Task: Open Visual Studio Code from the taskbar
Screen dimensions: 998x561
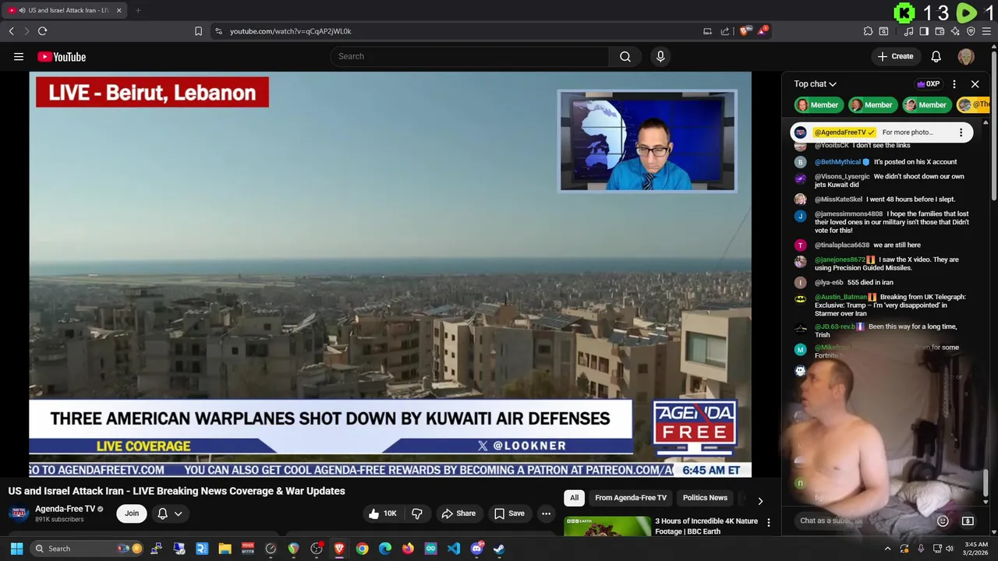Action: (454, 549)
